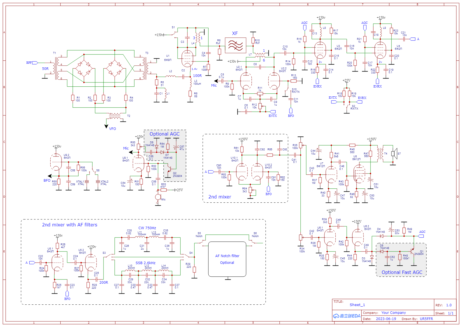Viewport: 462px width, 327px height.
Task: Select the "Optional Fast AGC" label
Action: tap(402, 272)
